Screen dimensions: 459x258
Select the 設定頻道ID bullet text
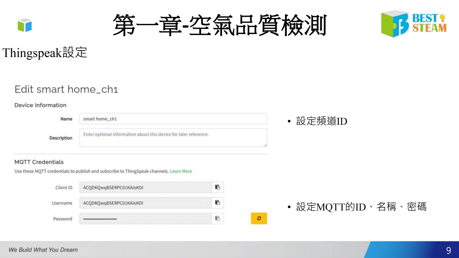(321, 121)
